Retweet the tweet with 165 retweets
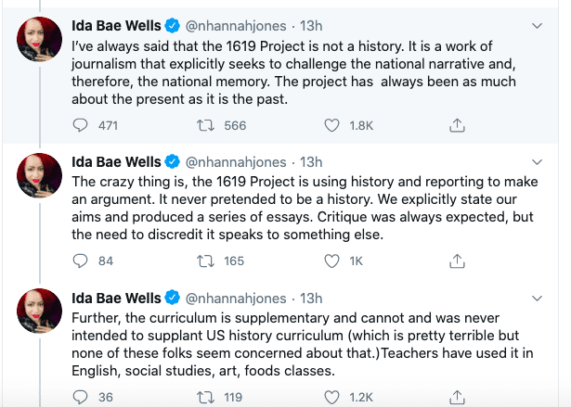 205,261
